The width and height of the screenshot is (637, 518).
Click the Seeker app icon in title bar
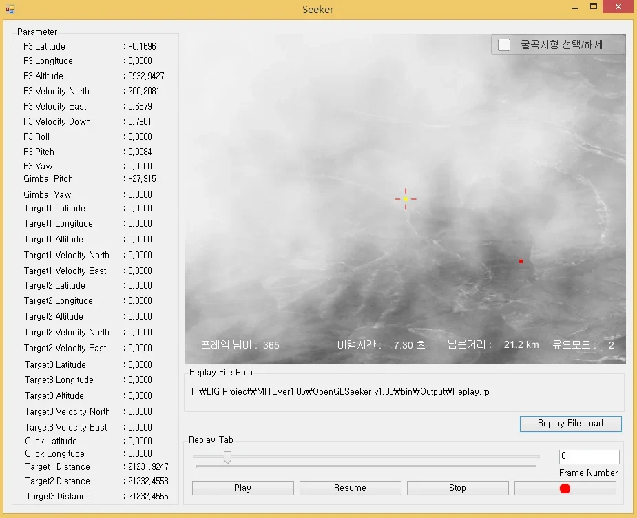click(10, 9)
